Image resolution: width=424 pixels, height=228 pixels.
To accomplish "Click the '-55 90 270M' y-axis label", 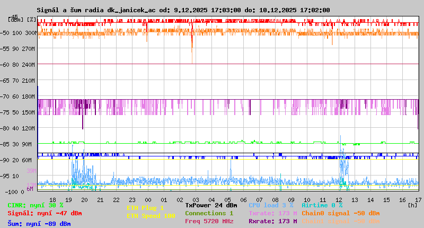I will tap(17, 49).
